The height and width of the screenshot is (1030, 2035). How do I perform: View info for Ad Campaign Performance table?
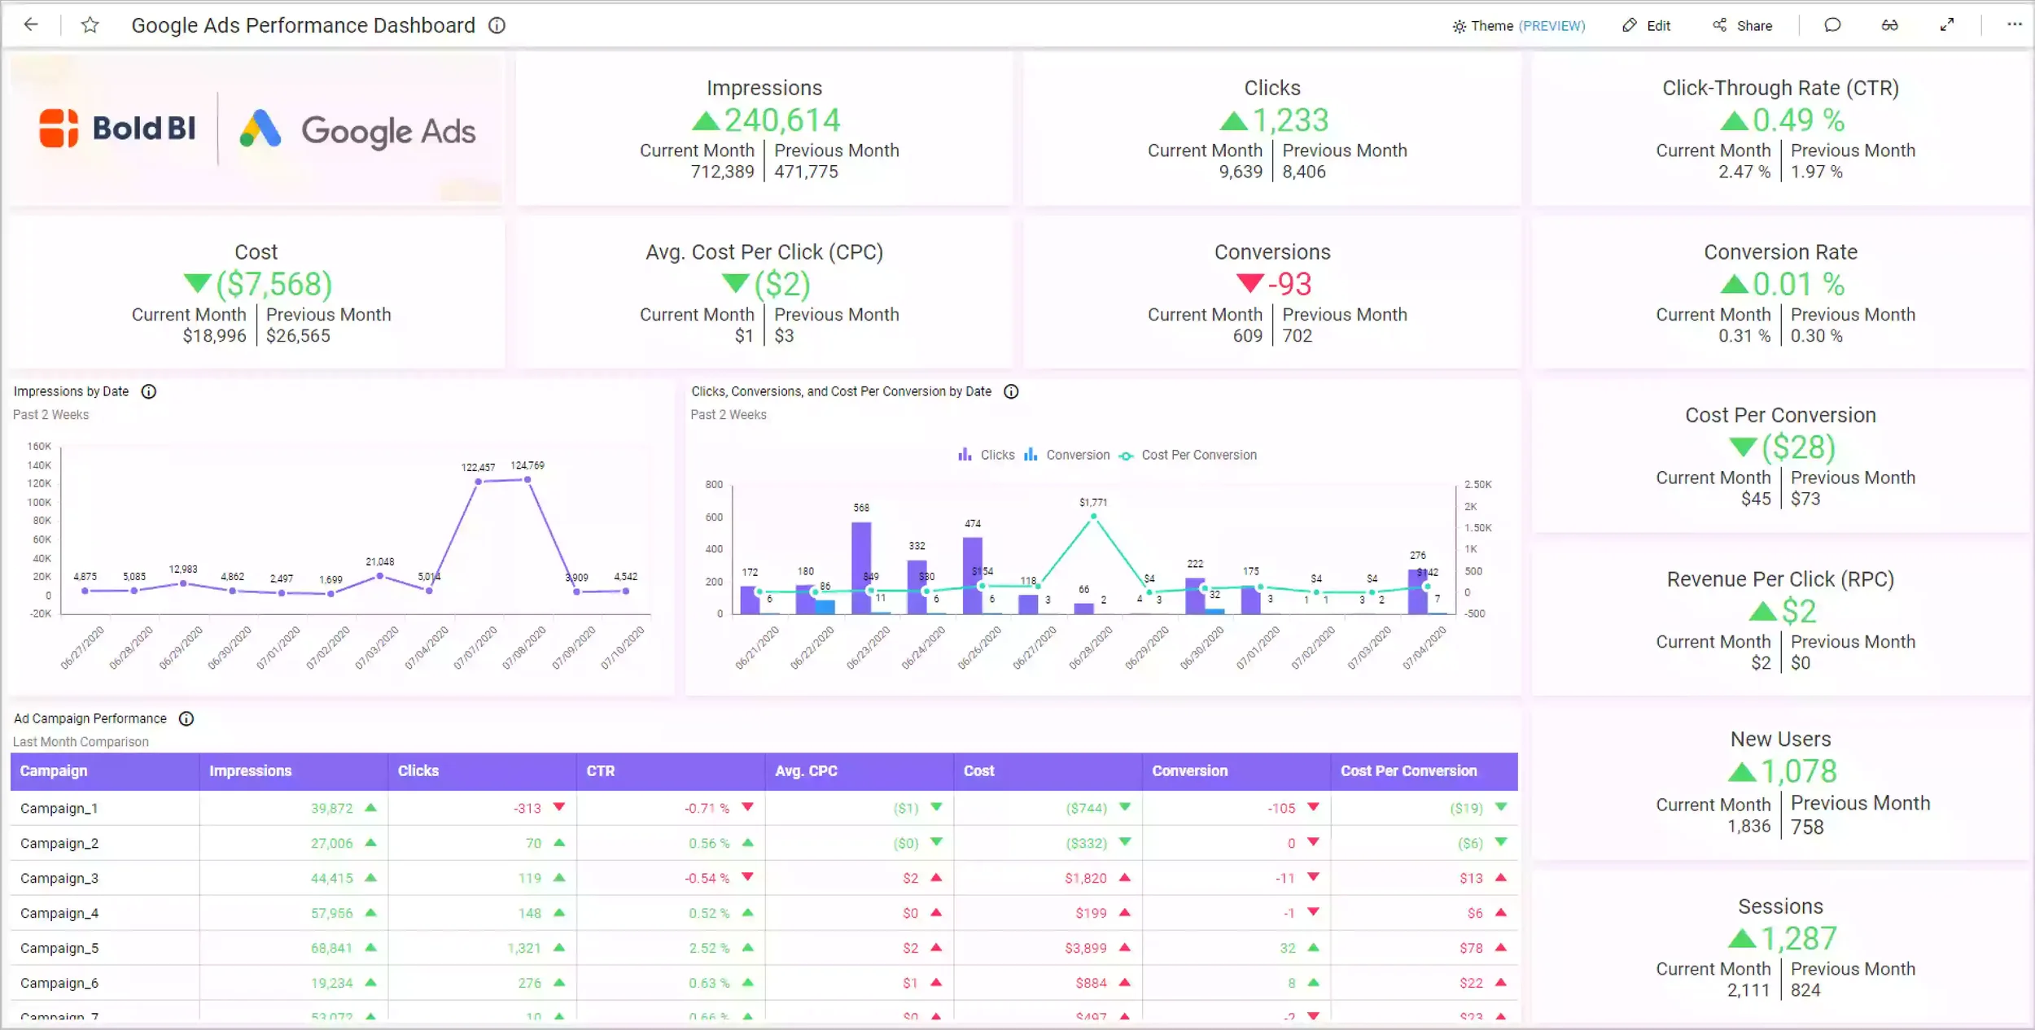pyautogui.click(x=186, y=718)
